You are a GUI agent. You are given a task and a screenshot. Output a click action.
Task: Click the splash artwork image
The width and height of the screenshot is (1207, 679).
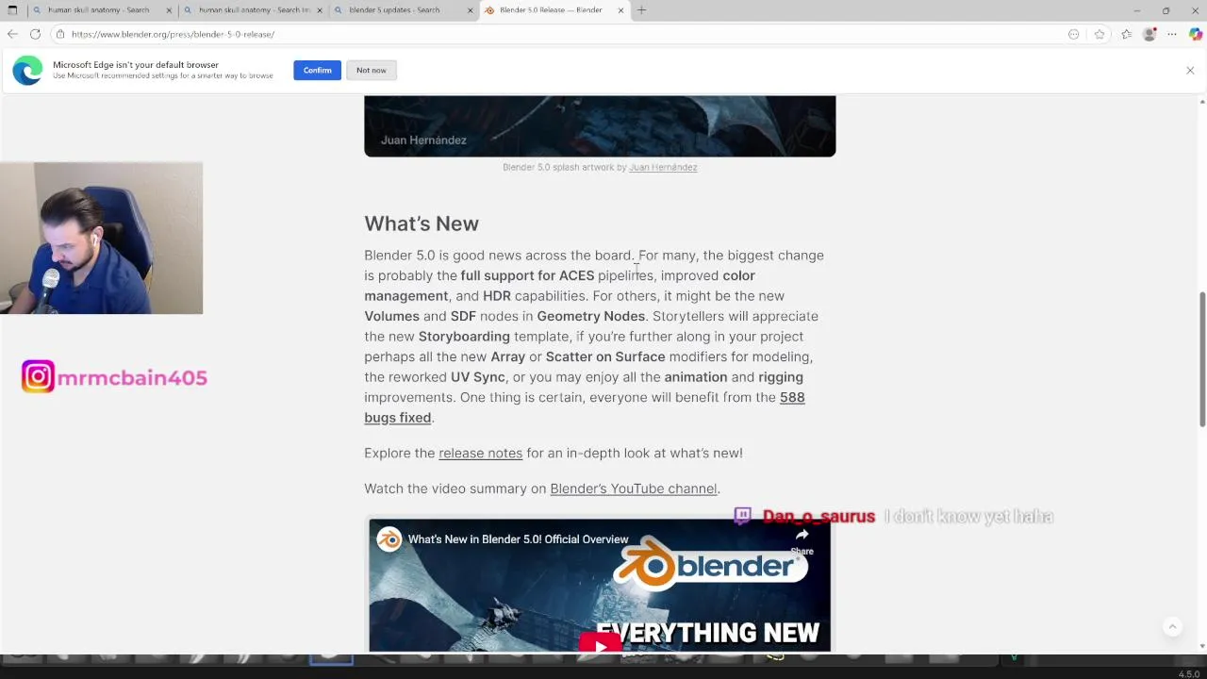[600, 125]
